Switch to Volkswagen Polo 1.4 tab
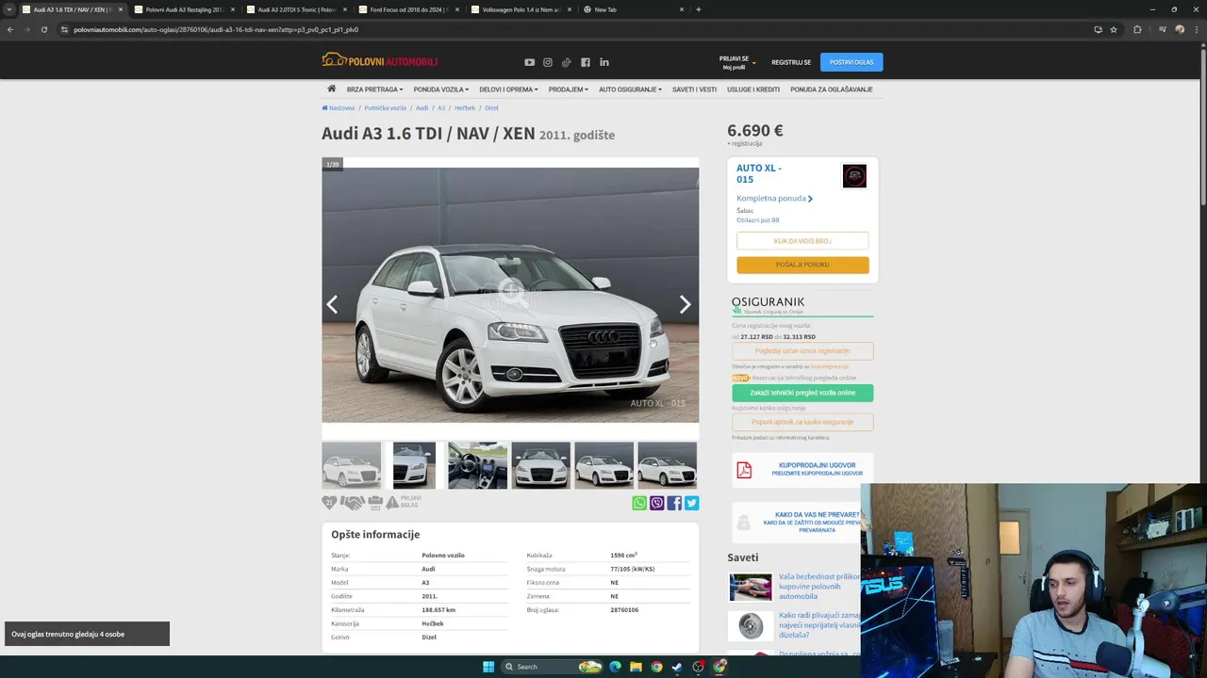This screenshot has height=678, width=1207. pyautogui.click(x=520, y=9)
